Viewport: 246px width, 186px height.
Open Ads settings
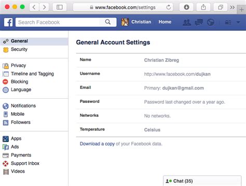pyautogui.click(x=15, y=147)
